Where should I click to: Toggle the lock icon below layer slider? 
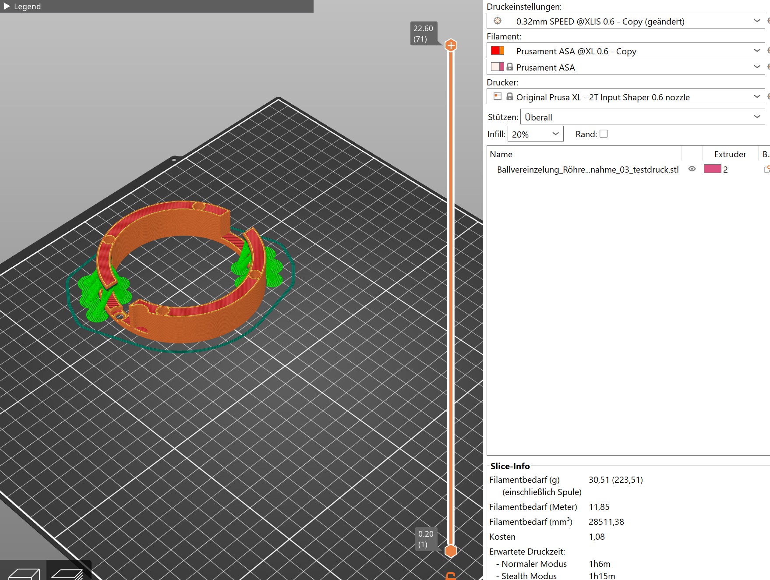click(x=450, y=576)
